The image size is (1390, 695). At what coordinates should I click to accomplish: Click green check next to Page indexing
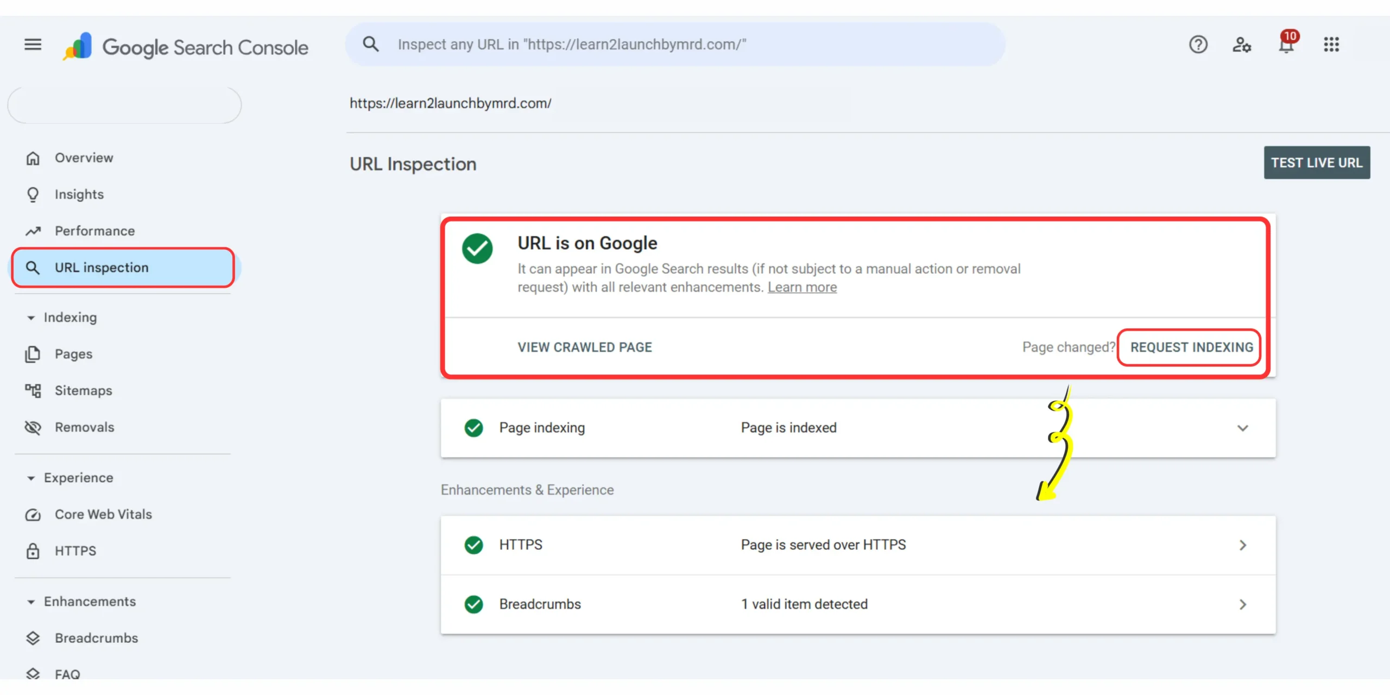473,428
